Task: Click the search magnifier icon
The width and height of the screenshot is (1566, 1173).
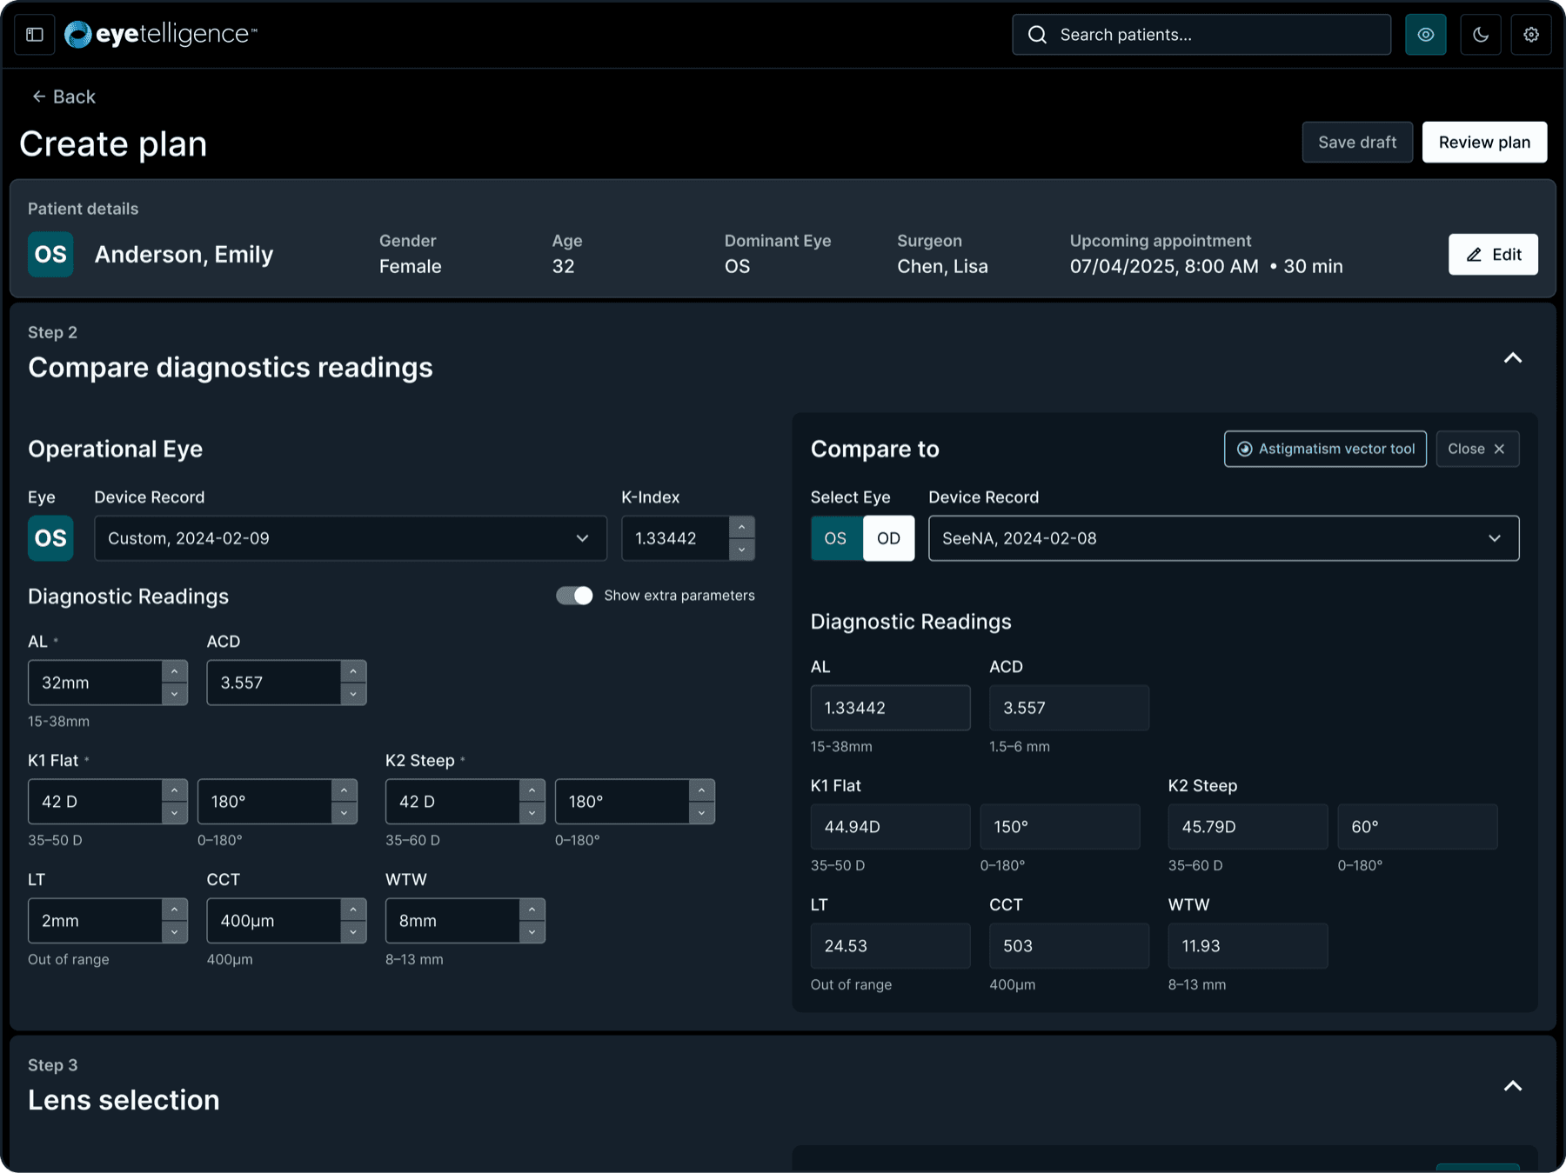Action: (x=1037, y=35)
